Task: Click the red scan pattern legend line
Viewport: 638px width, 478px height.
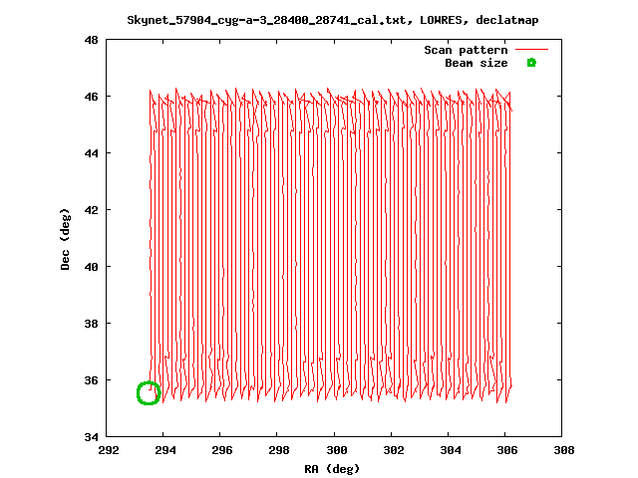Action: point(531,49)
